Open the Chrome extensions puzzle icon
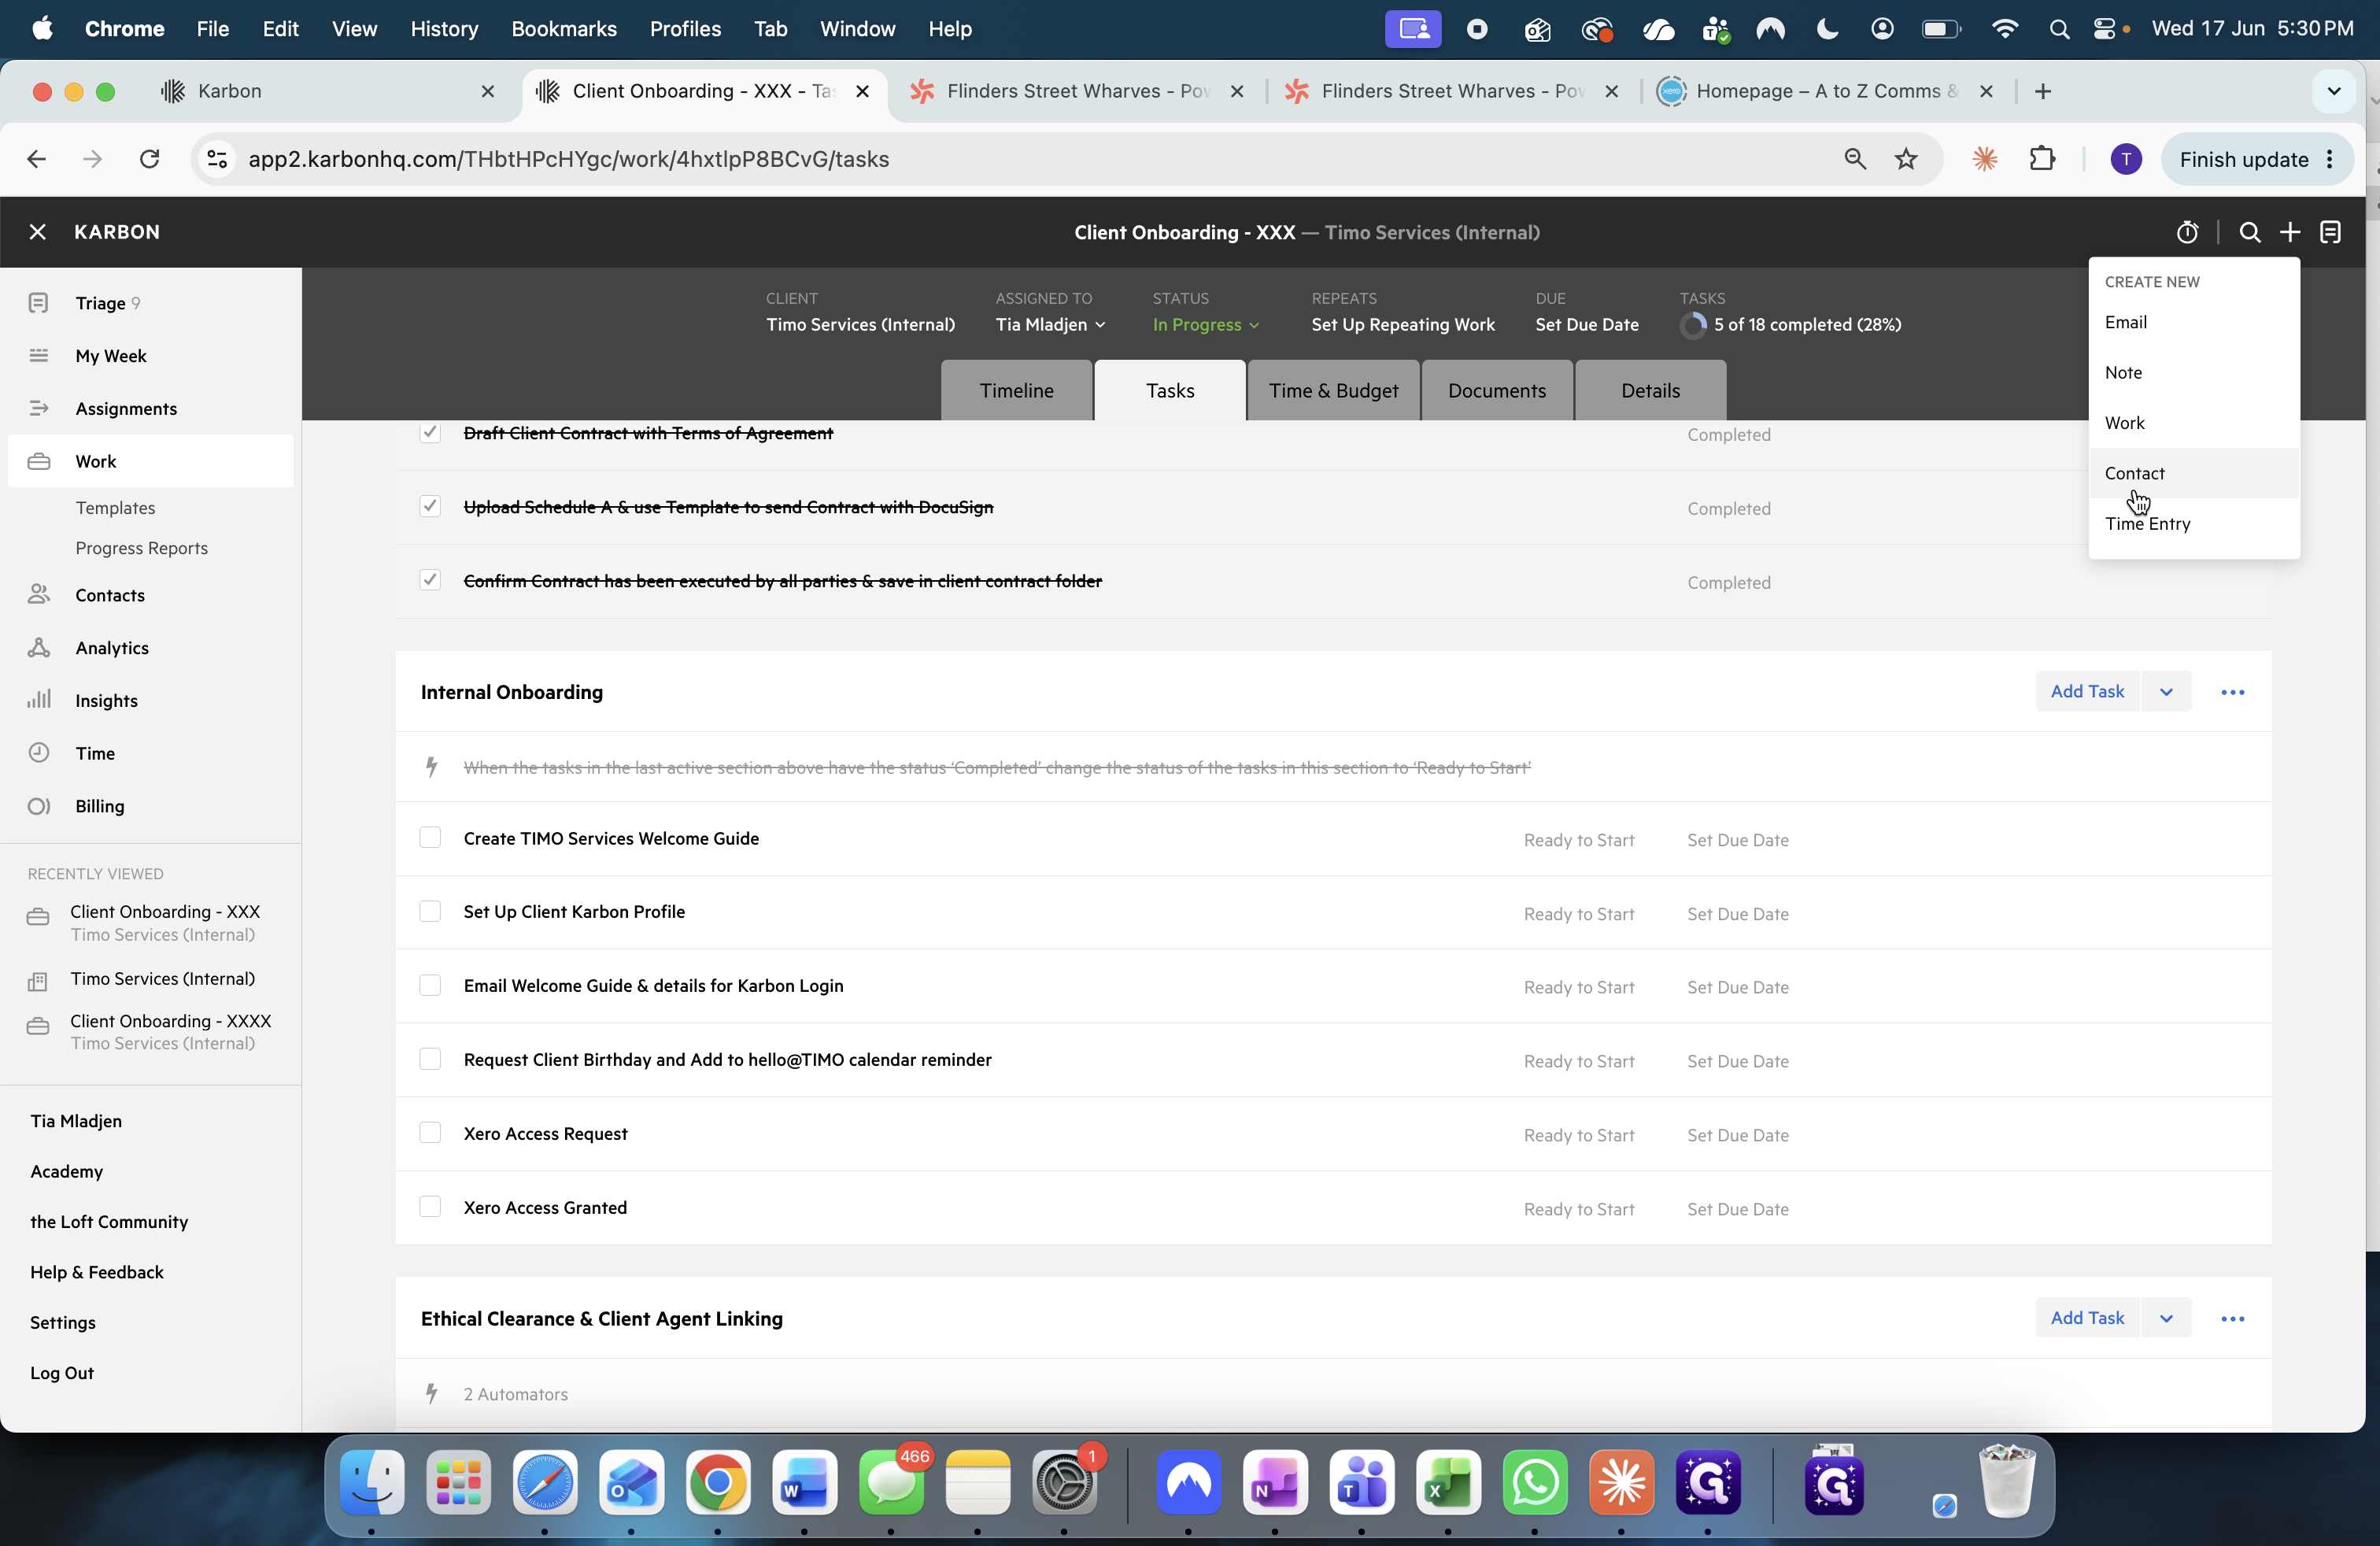Viewport: 2380px width, 1546px height. [2042, 159]
